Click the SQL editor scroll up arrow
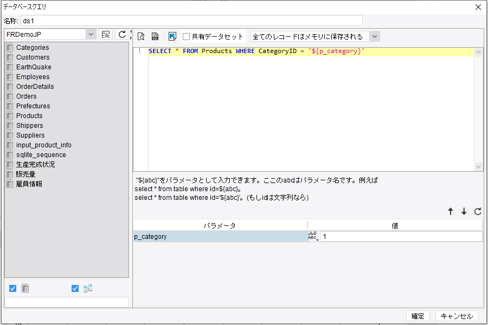The height and width of the screenshot is (325, 488). (x=478, y=52)
